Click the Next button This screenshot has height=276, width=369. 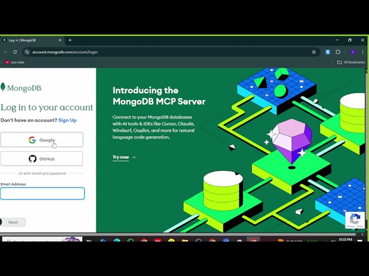coord(13,223)
